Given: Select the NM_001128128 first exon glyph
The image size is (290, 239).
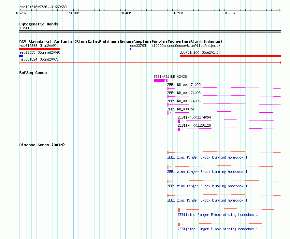Looking at the screenshot, I should [x=179, y=129].
